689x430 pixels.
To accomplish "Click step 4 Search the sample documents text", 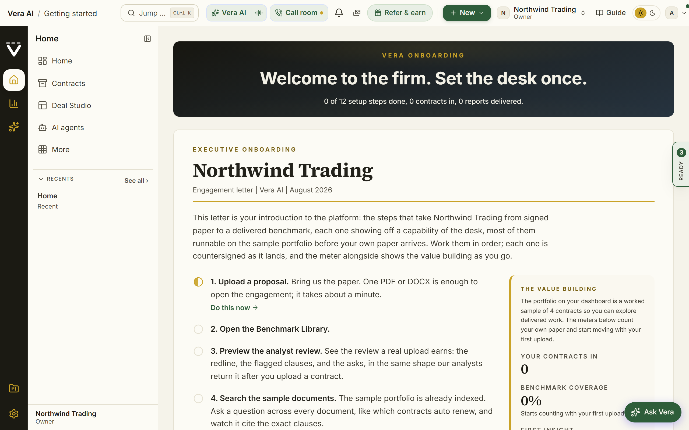I will coord(273,399).
